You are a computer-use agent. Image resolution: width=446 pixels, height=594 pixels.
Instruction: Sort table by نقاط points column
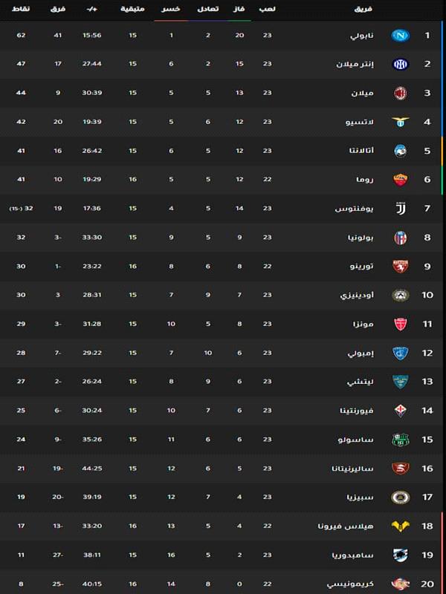coord(22,9)
